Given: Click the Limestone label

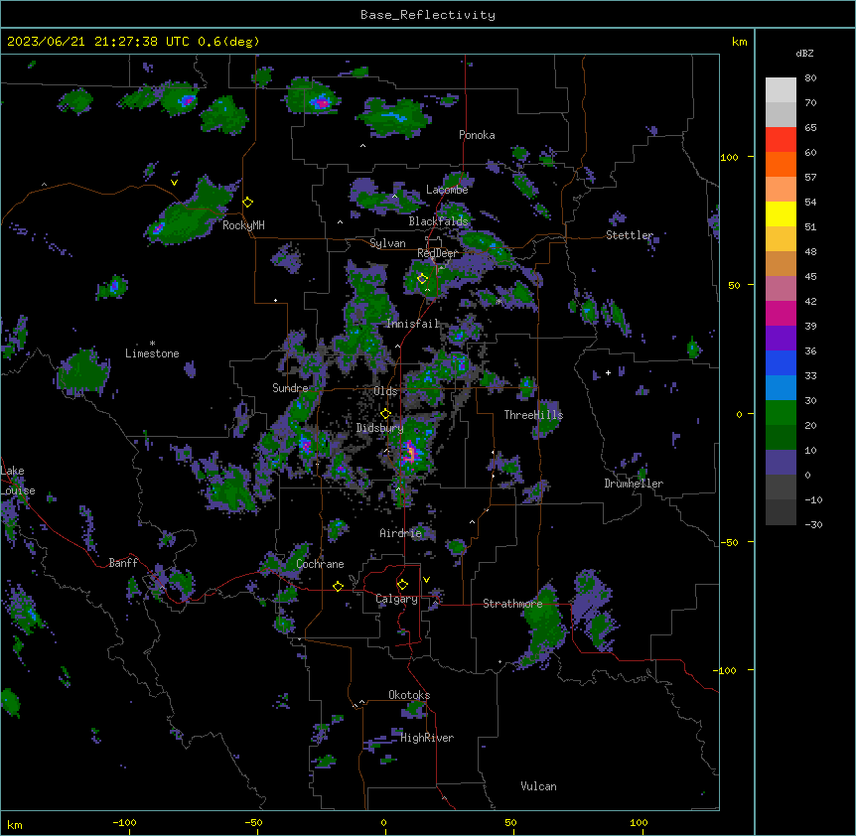Looking at the screenshot, I should click(x=152, y=353).
